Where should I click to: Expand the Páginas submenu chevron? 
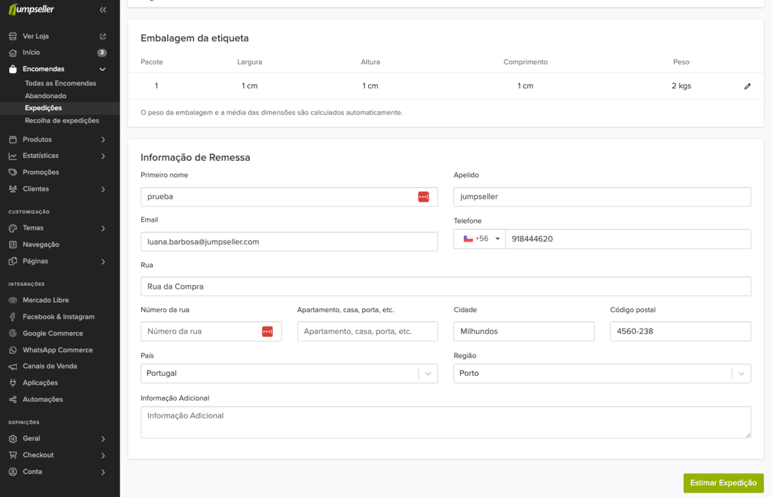coord(103,262)
